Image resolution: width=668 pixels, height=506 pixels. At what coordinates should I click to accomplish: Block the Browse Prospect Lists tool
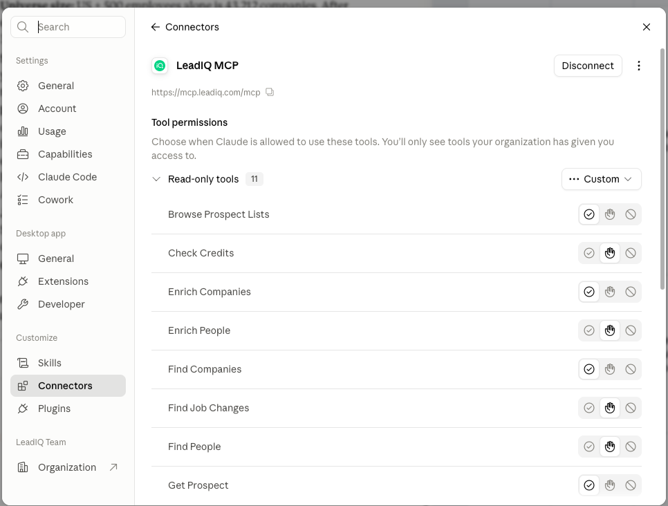pos(631,214)
